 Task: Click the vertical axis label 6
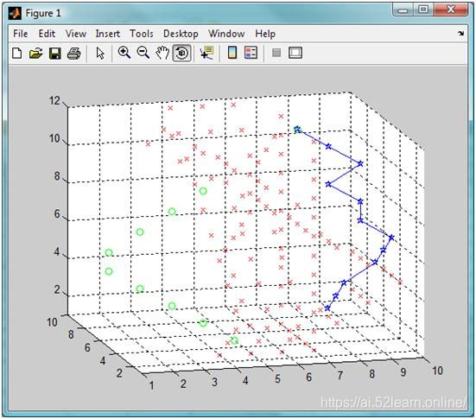pyautogui.click(x=57, y=213)
